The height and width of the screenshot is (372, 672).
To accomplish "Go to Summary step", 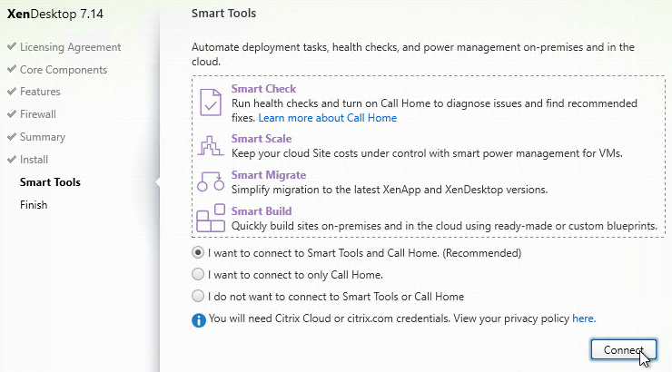I will tap(43, 137).
